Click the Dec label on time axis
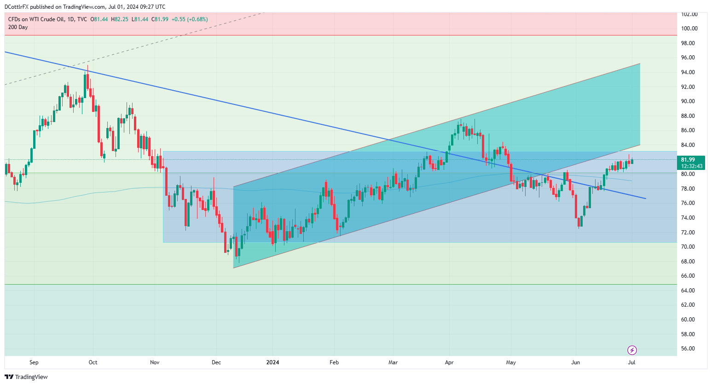712x385 pixels. (216, 362)
